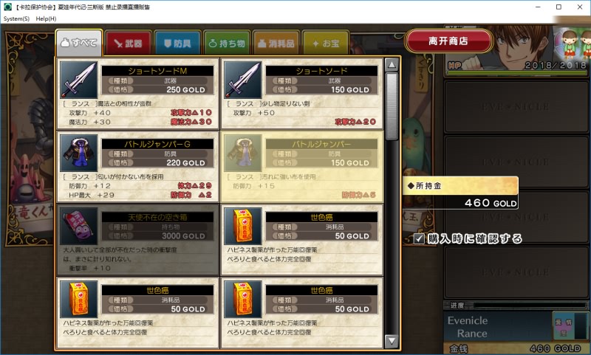Switch to the 防具 tab

click(x=177, y=44)
